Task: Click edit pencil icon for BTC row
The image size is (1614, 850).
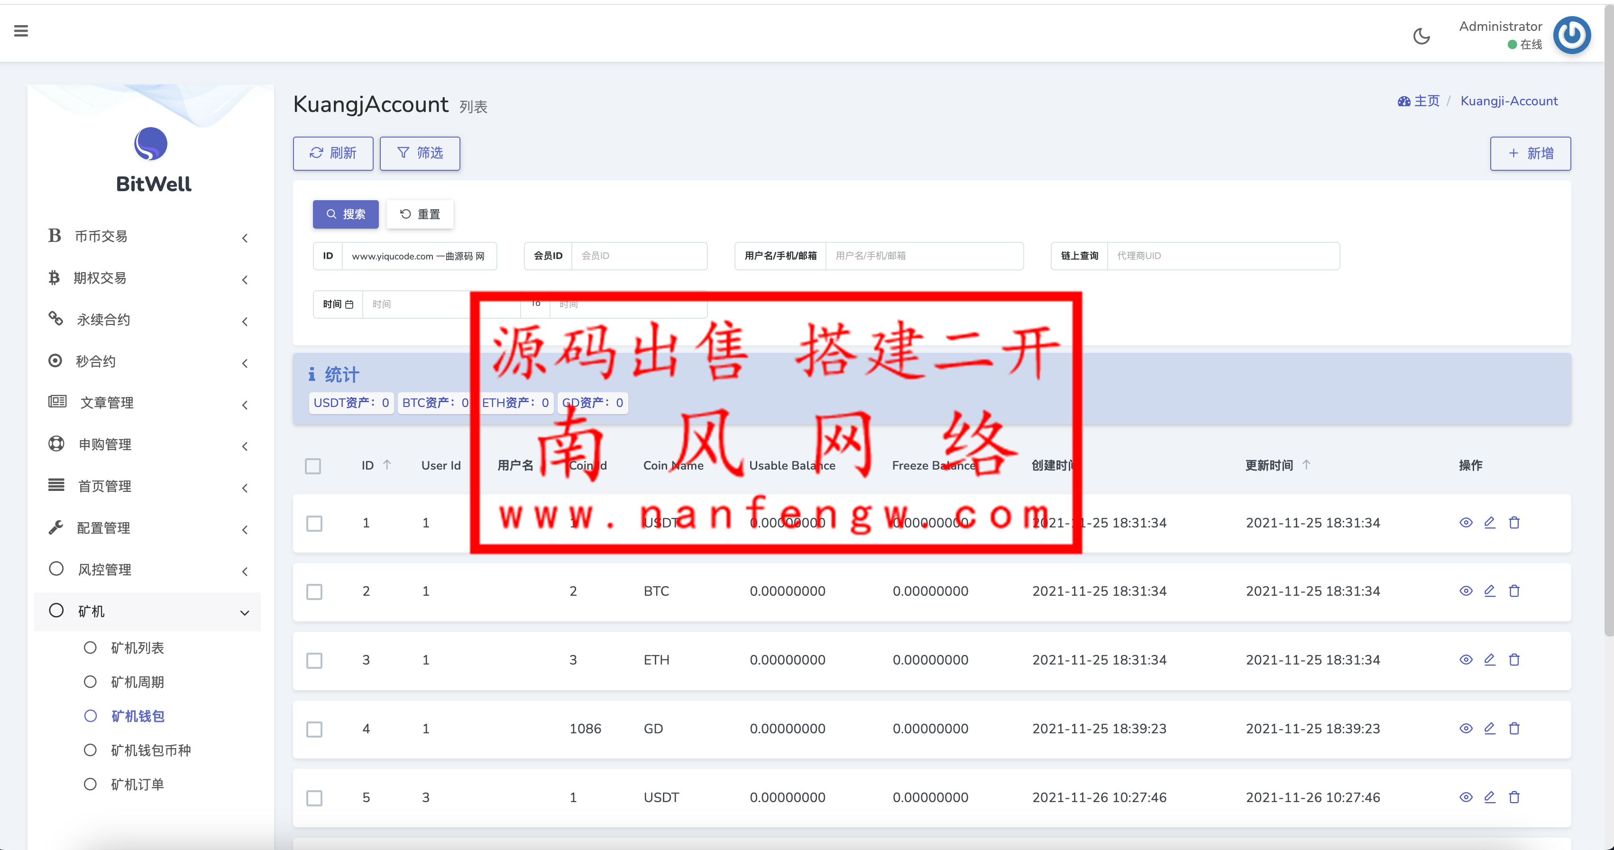Action: (1489, 591)
